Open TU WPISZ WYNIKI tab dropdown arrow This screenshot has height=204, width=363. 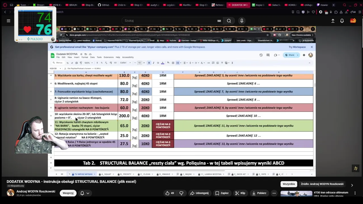pos(95,174)
